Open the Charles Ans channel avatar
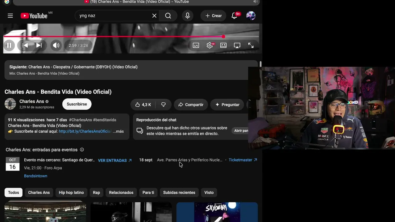The image size is (395, 222). click(x=10, y=104)
